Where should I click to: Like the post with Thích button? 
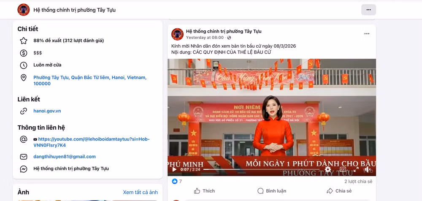coord(204,191)
